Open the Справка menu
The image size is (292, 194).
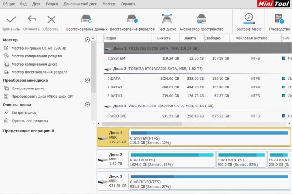(128, 4)
